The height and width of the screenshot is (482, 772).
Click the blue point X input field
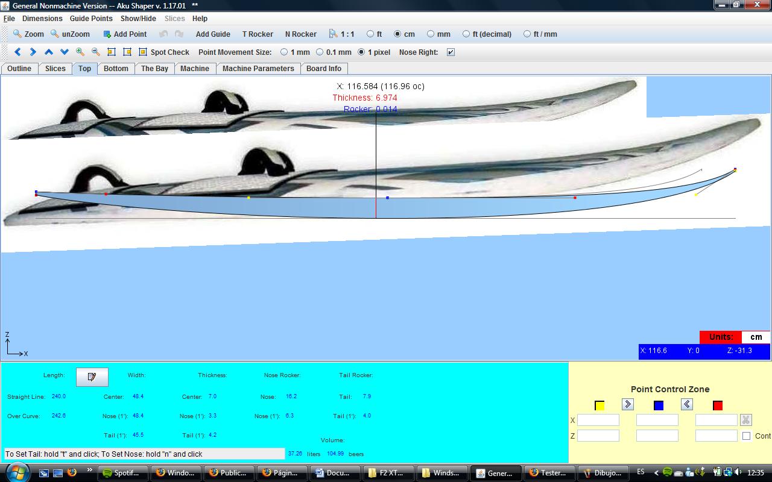(x=657, y=420)
